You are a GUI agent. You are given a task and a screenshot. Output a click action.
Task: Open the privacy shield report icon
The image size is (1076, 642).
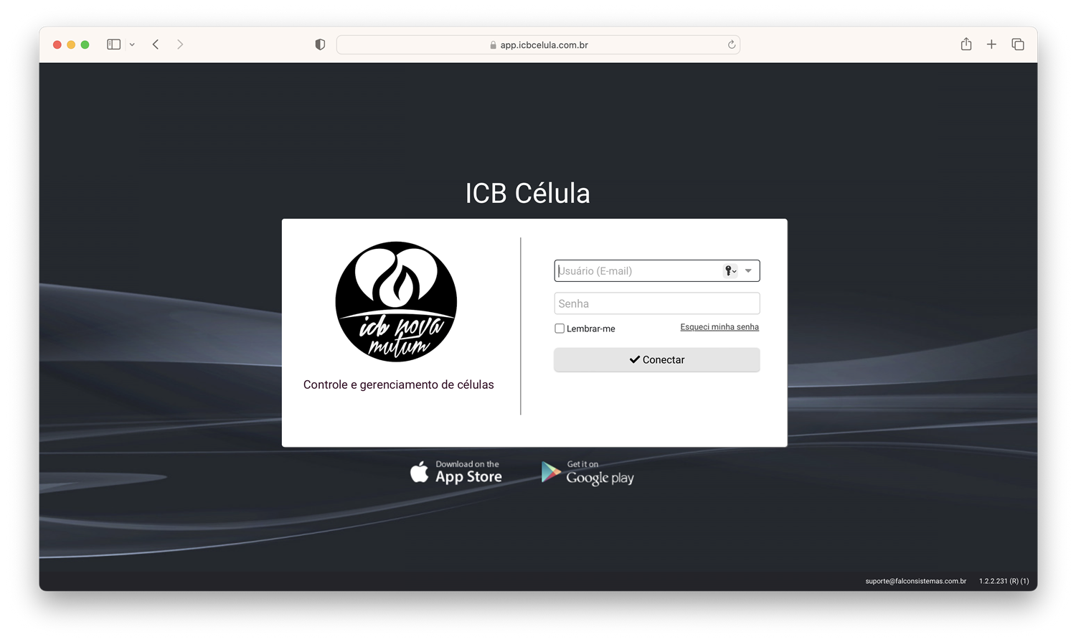(320, 44)
